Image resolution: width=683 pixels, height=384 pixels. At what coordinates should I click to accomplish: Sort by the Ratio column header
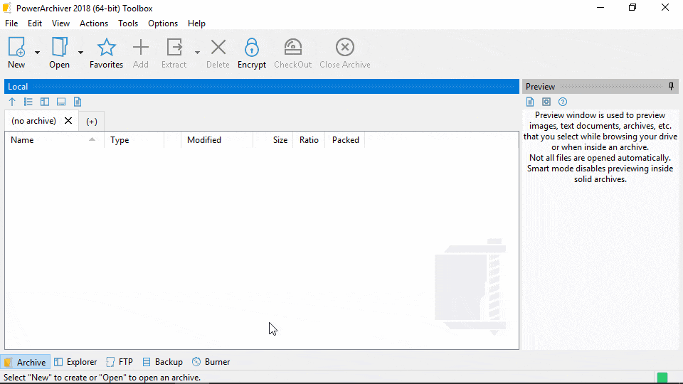(309, 140)
